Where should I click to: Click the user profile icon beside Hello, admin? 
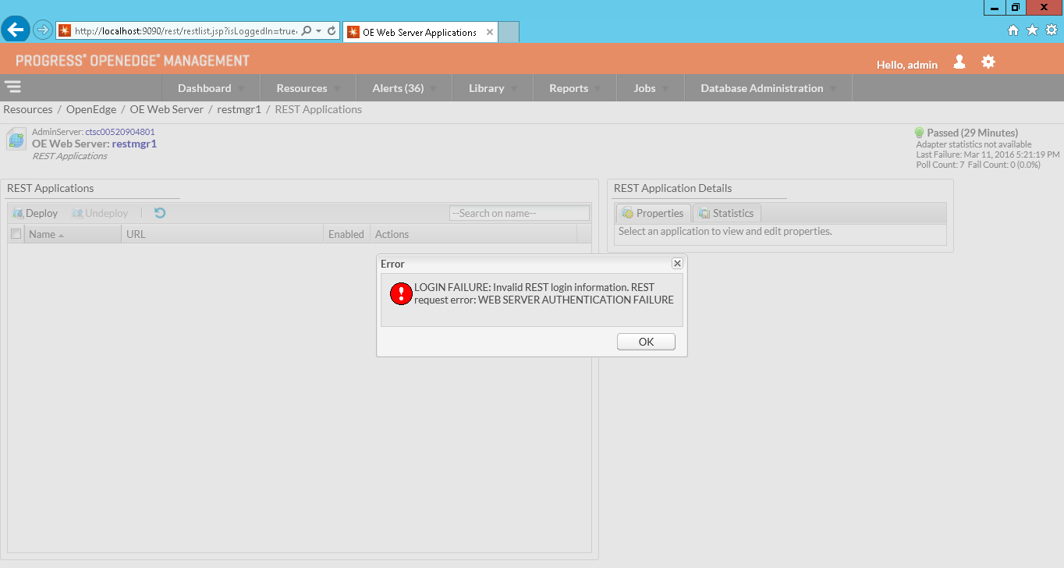click(959, 62)
